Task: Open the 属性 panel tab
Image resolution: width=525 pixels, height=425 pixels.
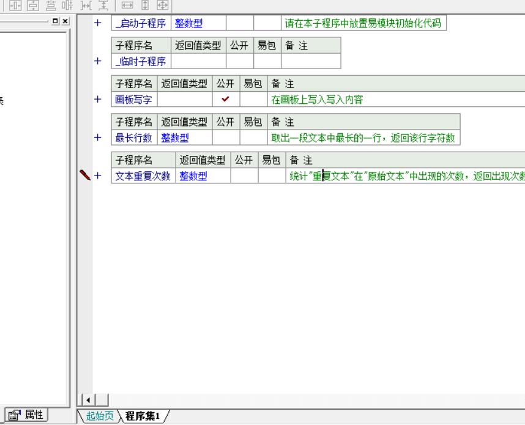Action: coord(26,415)
